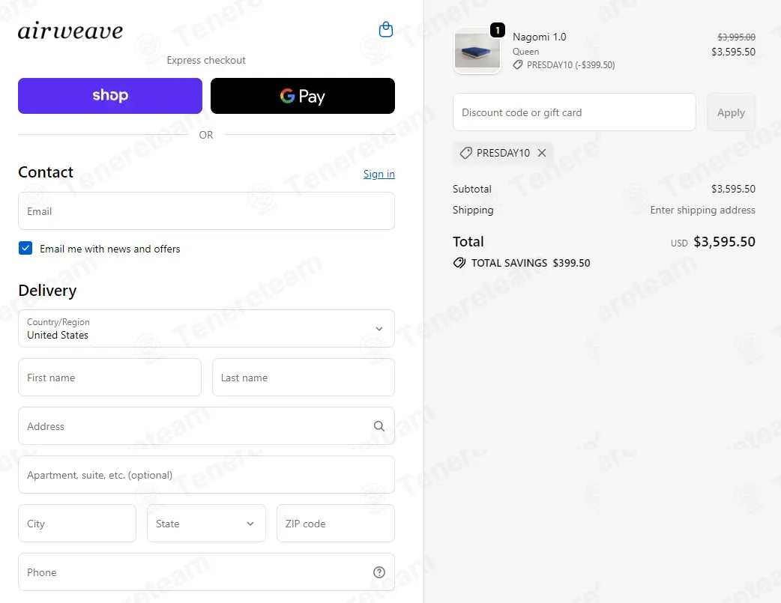Click the Express checkout label
781x603 pixels.
click(206, 60)
